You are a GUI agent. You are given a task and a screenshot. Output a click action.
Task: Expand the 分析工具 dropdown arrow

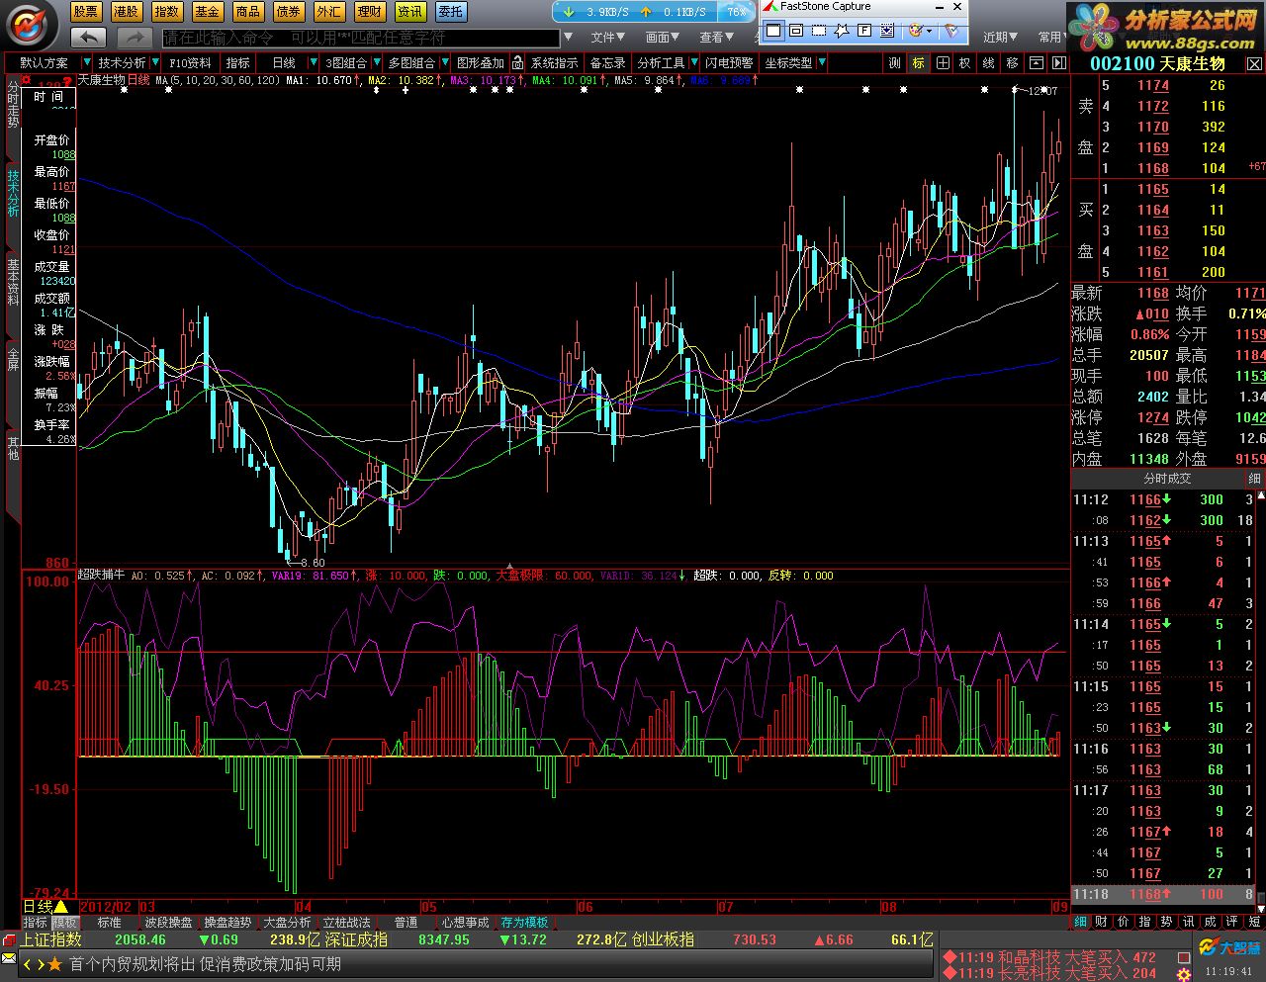pyautogui.click(x=694, y=62)
